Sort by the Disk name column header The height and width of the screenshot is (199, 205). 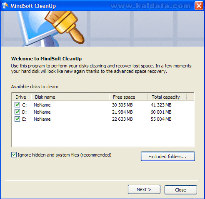(70, 97)
